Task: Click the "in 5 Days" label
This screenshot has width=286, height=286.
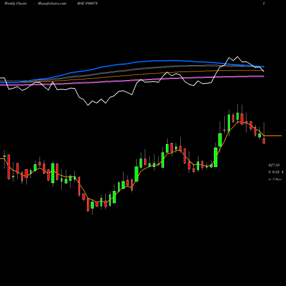Action: [275, 179]
